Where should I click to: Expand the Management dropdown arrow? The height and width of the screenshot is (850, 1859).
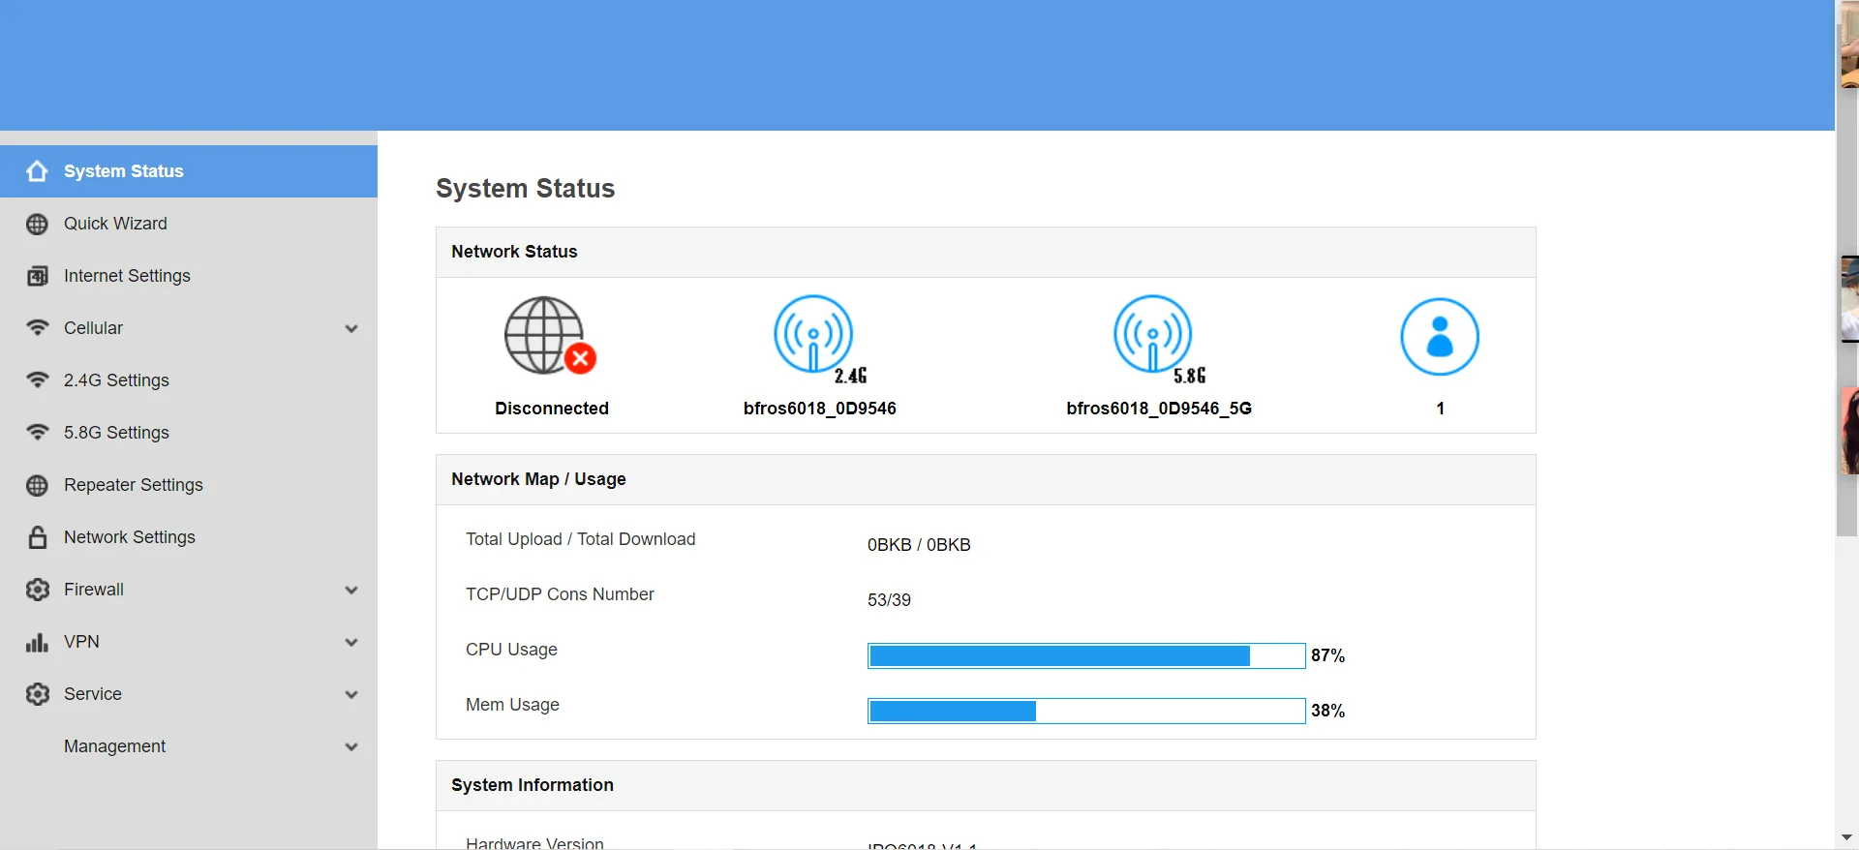coord(351,746)
